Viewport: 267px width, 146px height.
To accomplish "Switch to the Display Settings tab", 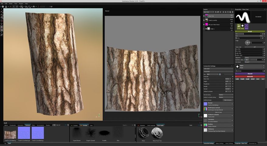I will click(219, 143).
